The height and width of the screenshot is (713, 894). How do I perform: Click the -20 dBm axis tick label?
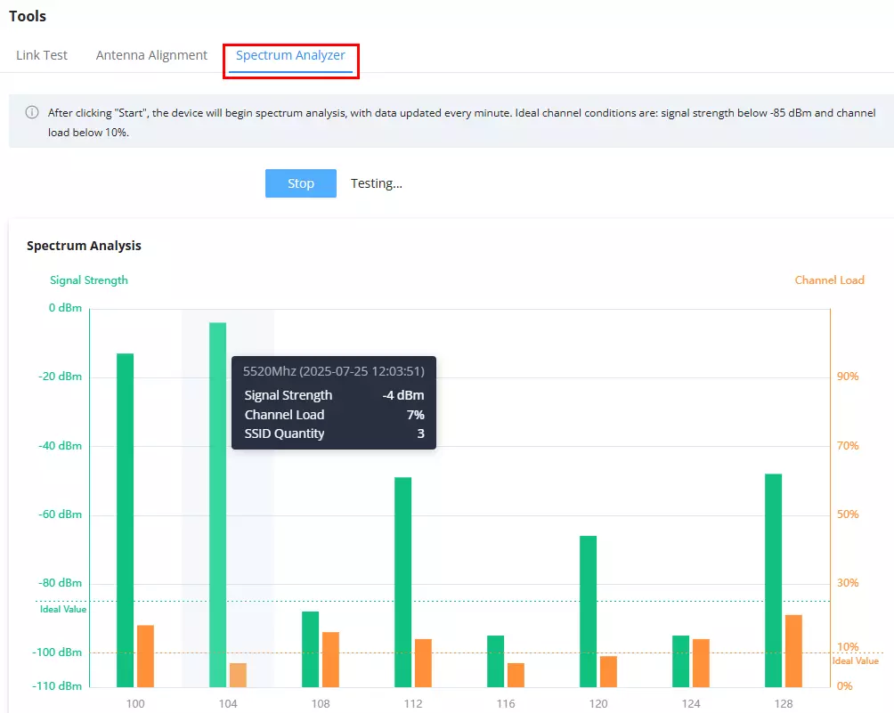(x=60, y=377)
